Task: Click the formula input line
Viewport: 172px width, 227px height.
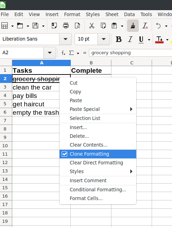Action: point(131,53)
